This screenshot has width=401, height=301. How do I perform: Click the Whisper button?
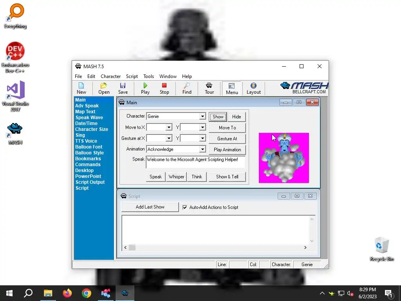click(x=176, y=177)
